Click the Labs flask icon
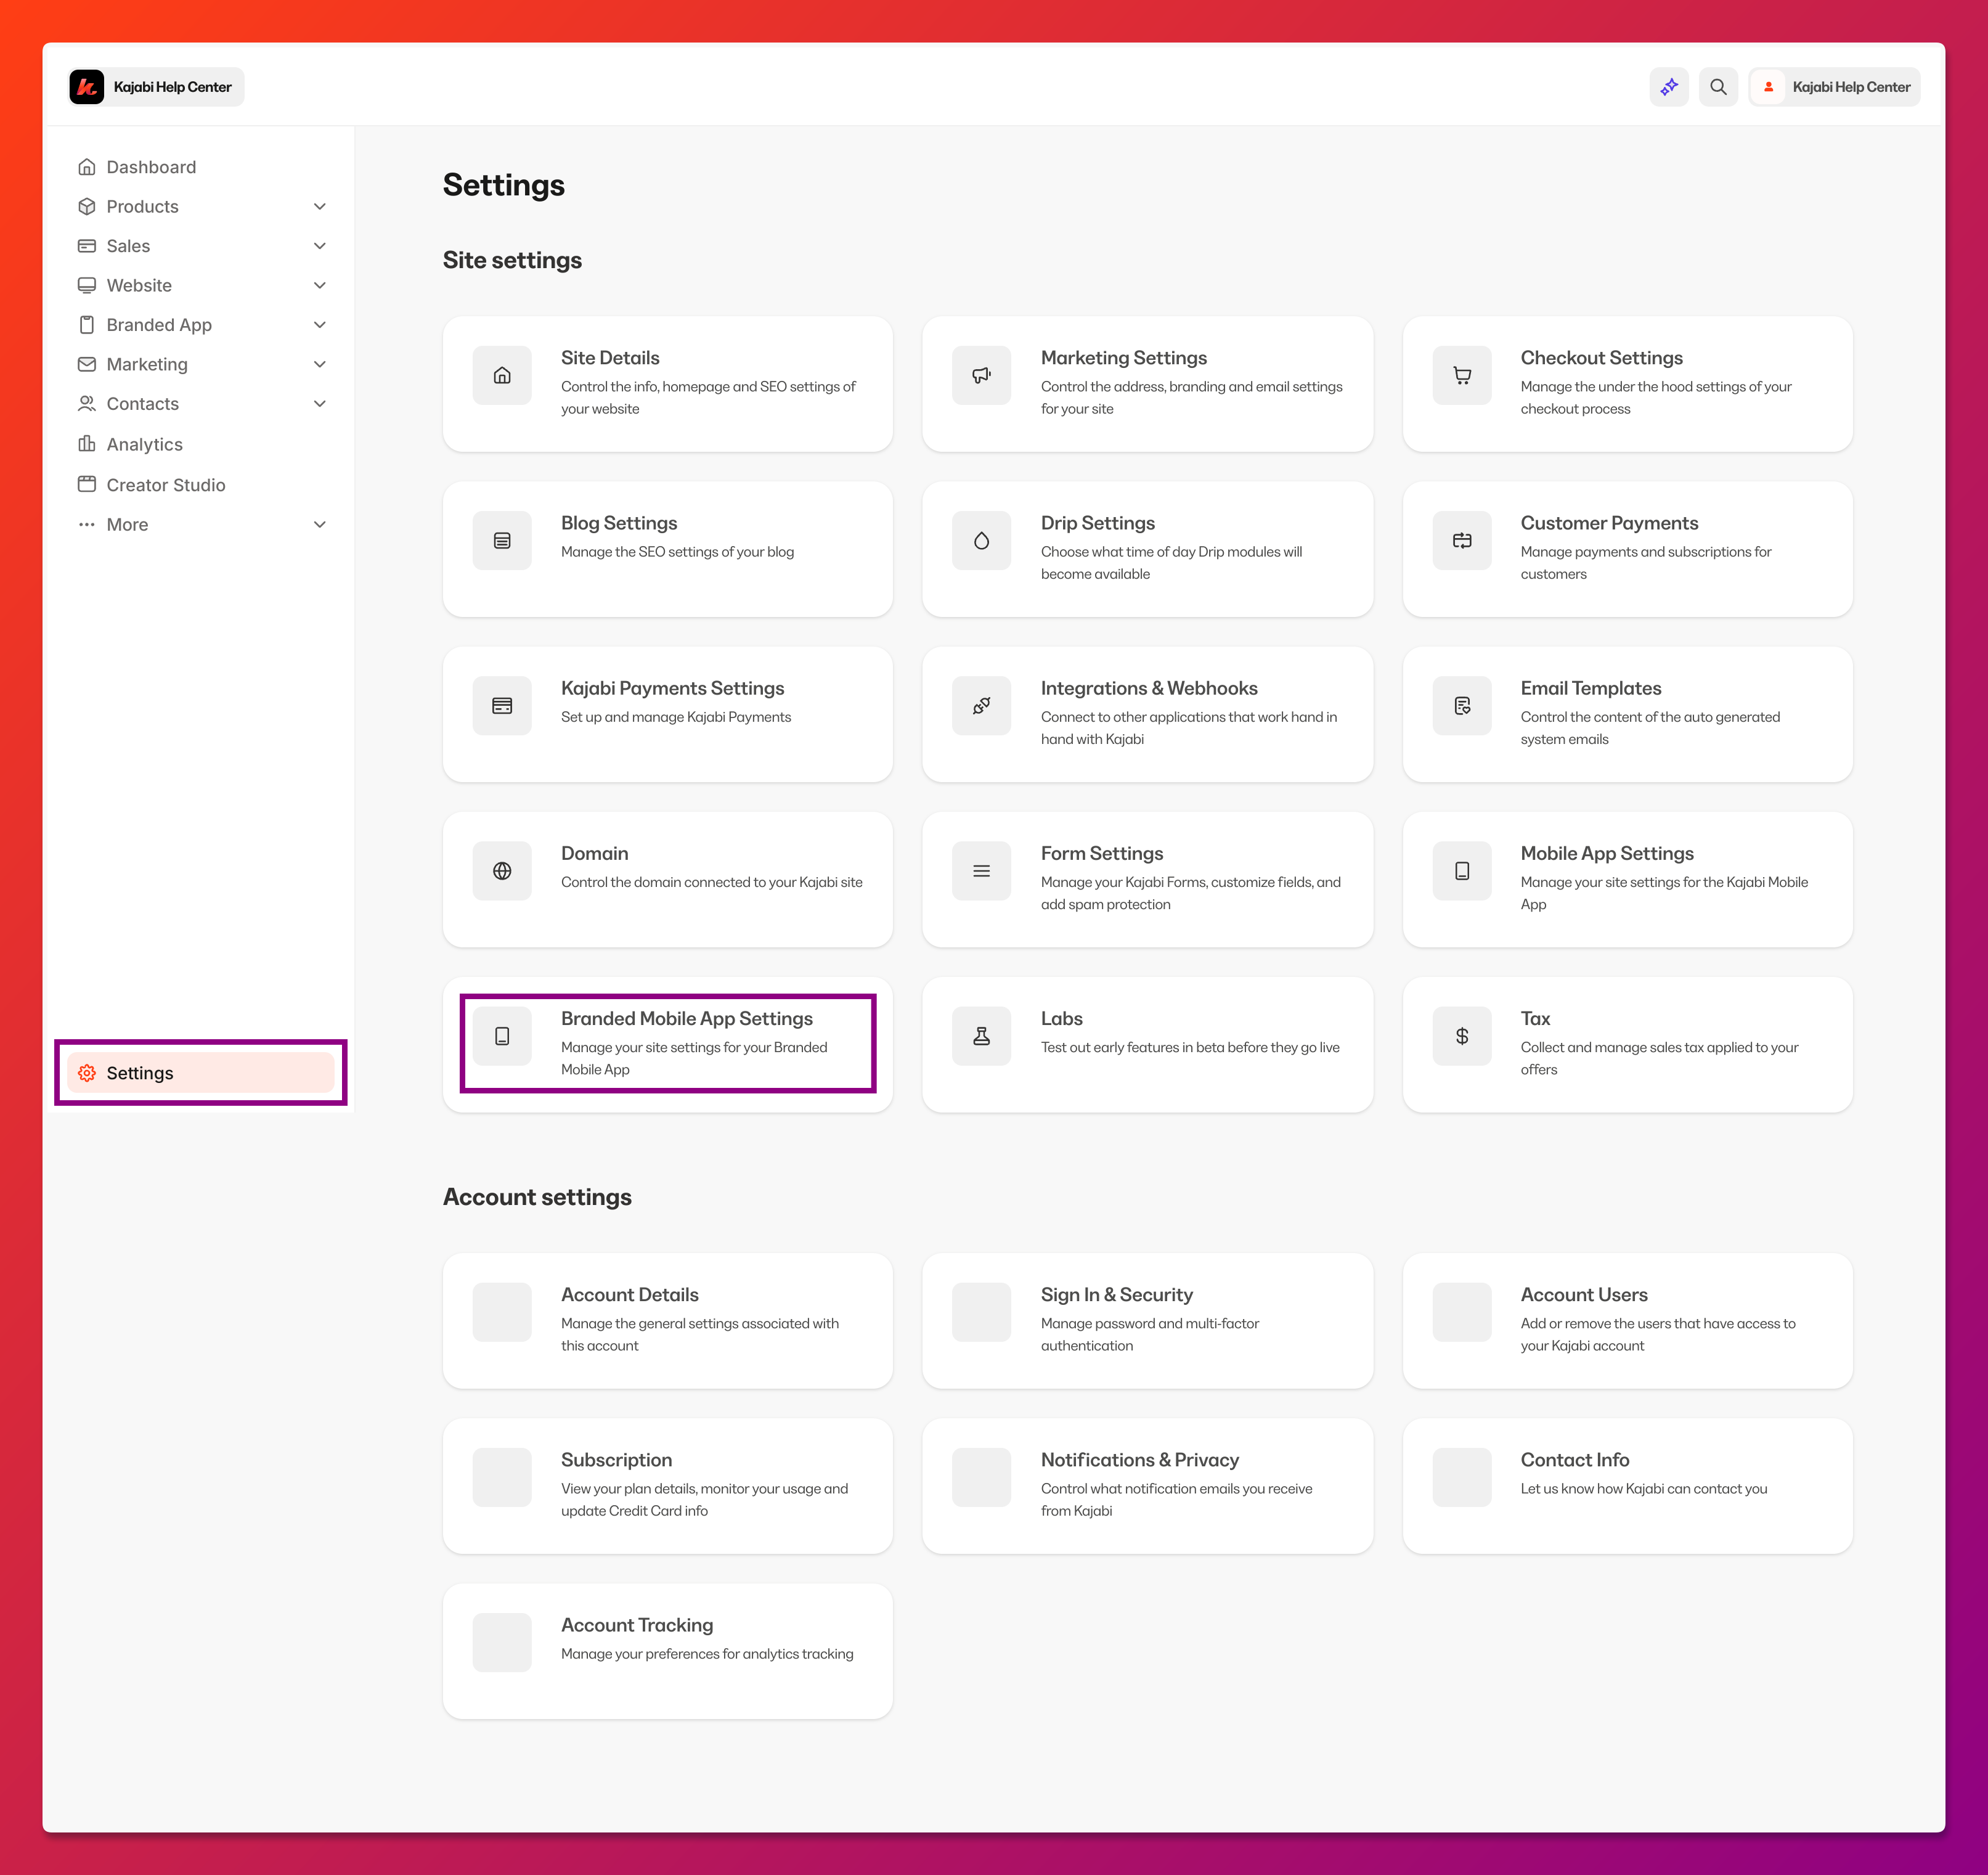This screenshot has height=1875, width=1988. pyautogui.click(x=982, y=1036)
